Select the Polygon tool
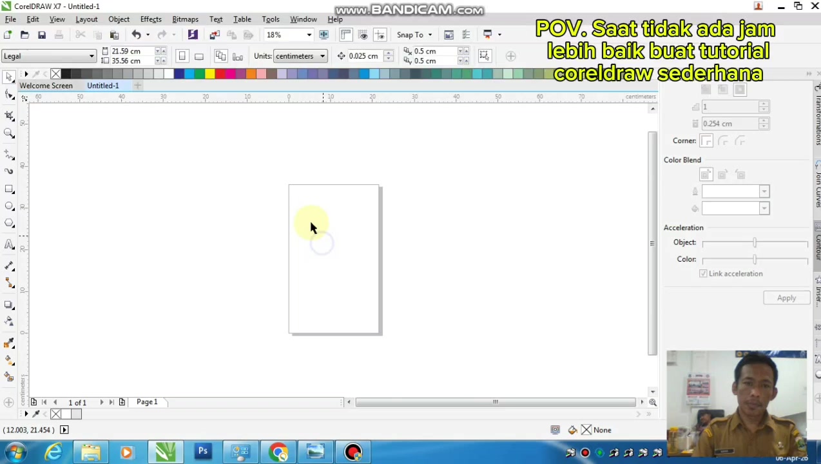The image size is (821, 464). pos(9,224)
